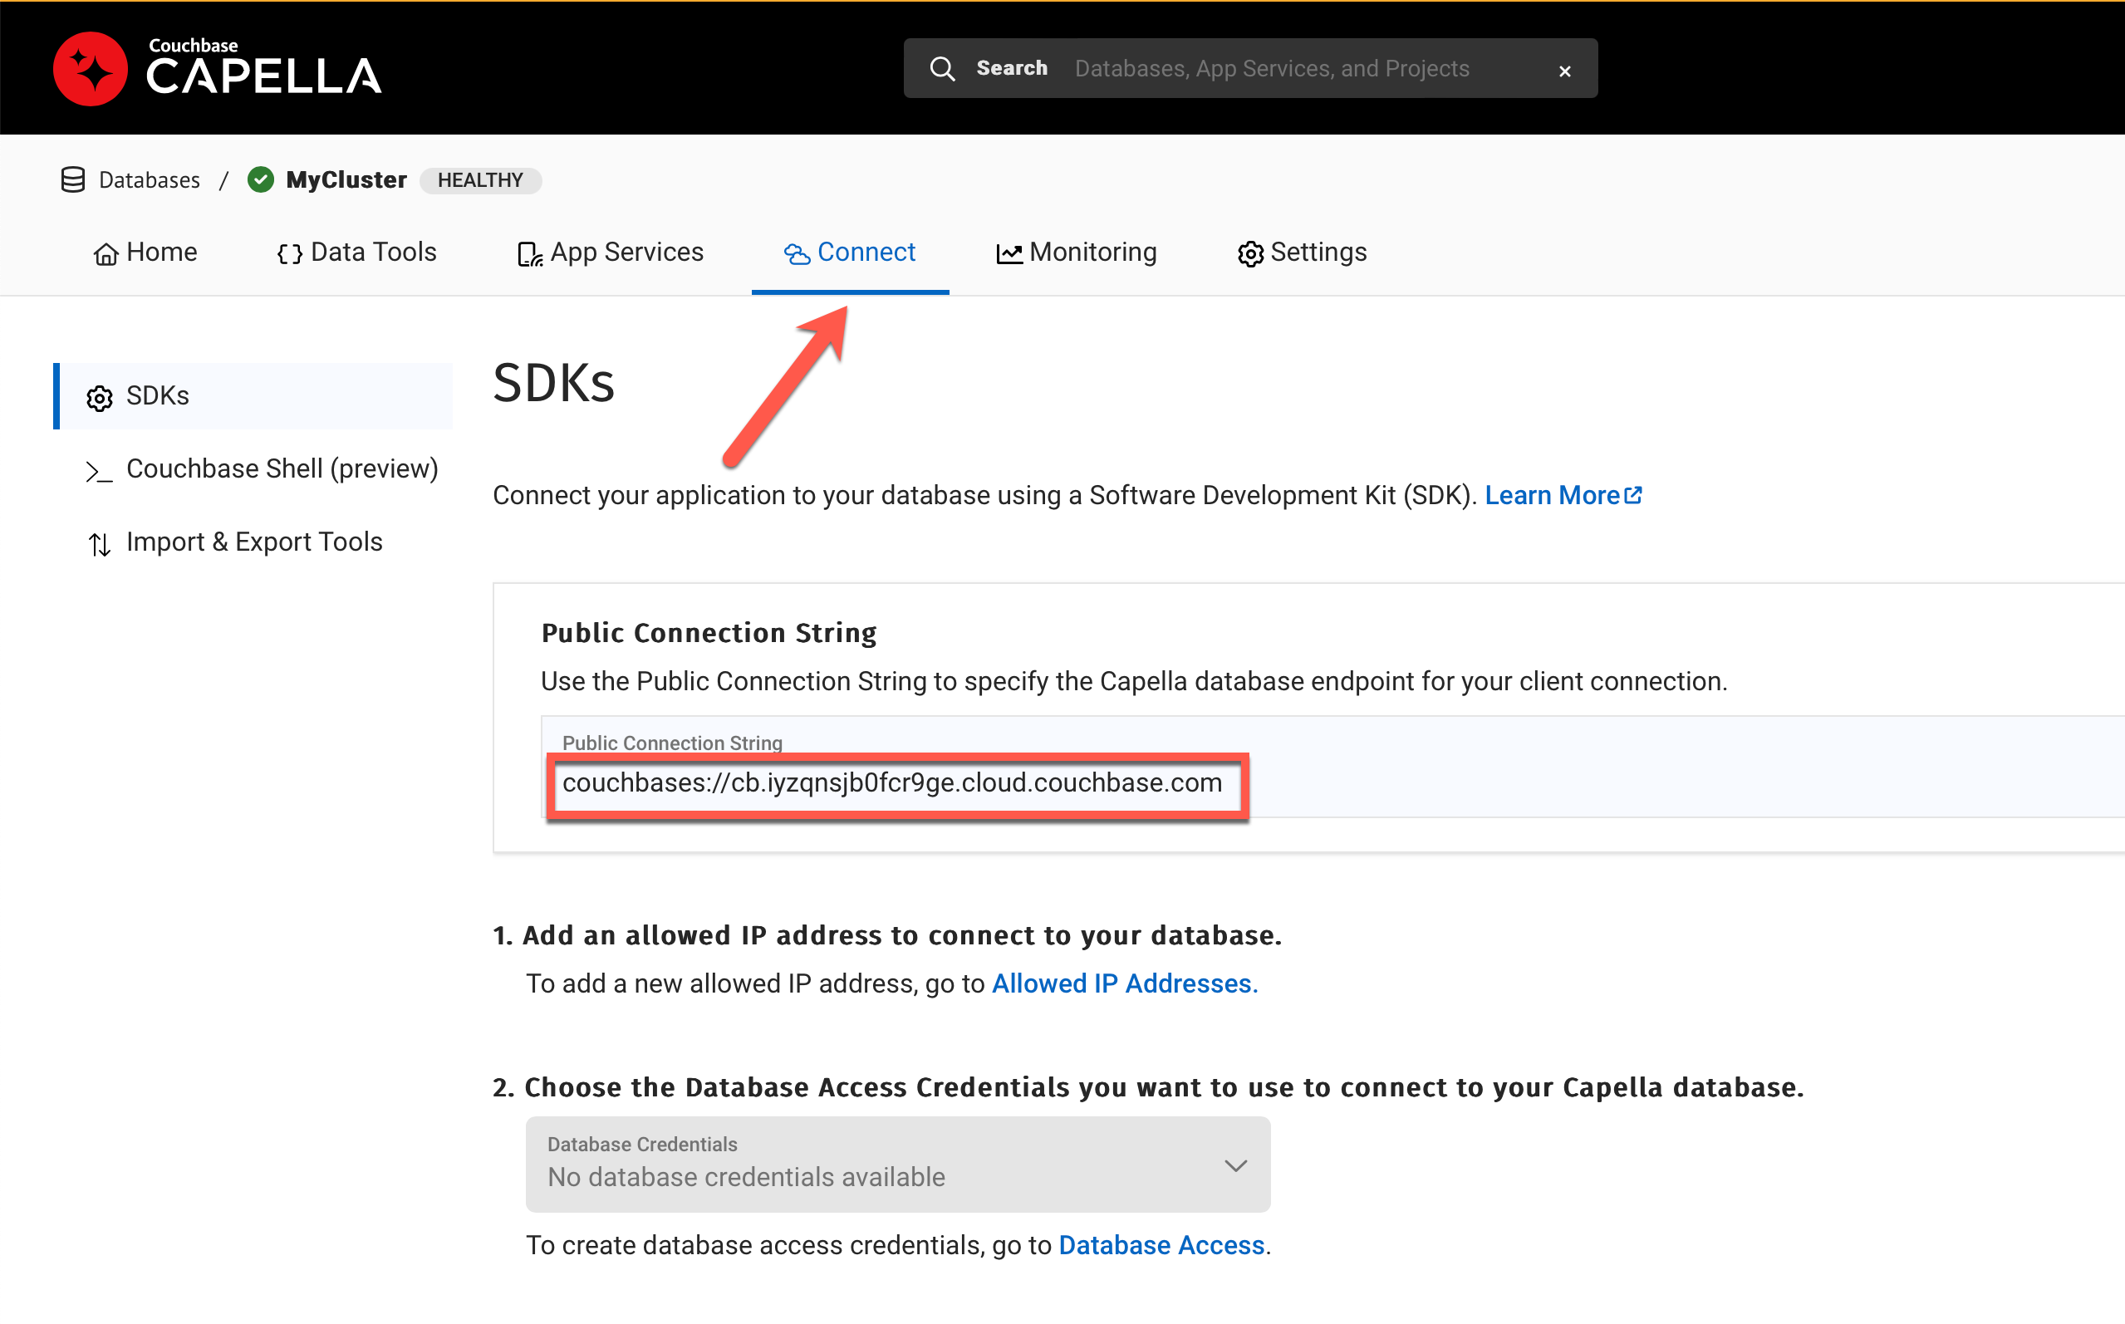The height and width of the screenshot is (1324, 2125).
Task: Click the App Services device icon
Action: click(x=530, y=254)
